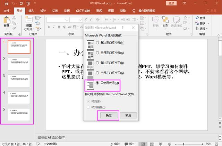Cut selection with the scissors icon
222x146 pixels.
click(14, 18)
